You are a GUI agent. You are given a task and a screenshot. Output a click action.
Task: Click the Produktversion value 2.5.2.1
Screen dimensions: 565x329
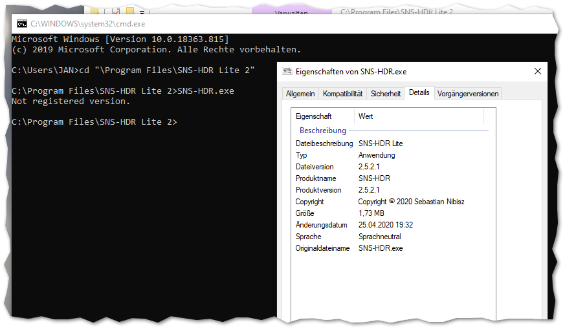click(369, 189)
